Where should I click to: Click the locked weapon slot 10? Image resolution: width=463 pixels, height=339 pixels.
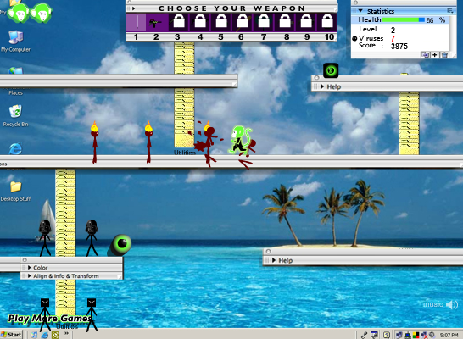click(327, 22)
